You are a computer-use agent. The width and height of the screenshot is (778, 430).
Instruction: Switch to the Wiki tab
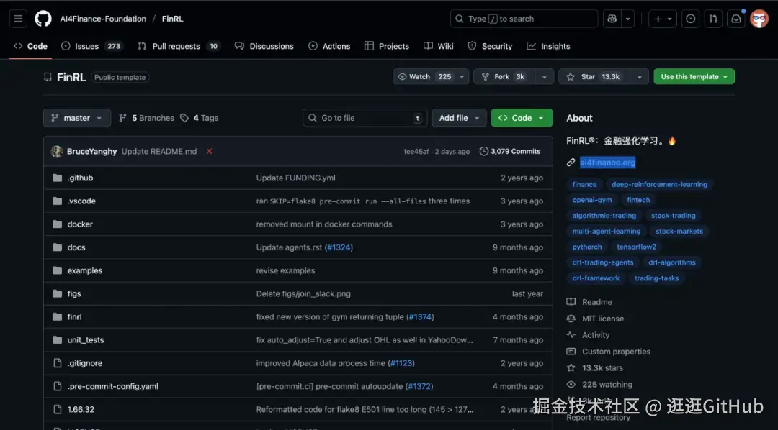click(439, 46)
